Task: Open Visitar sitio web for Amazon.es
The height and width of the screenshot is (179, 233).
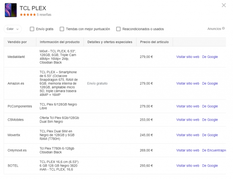Action: pyautogui.click(x=187, y=83)
